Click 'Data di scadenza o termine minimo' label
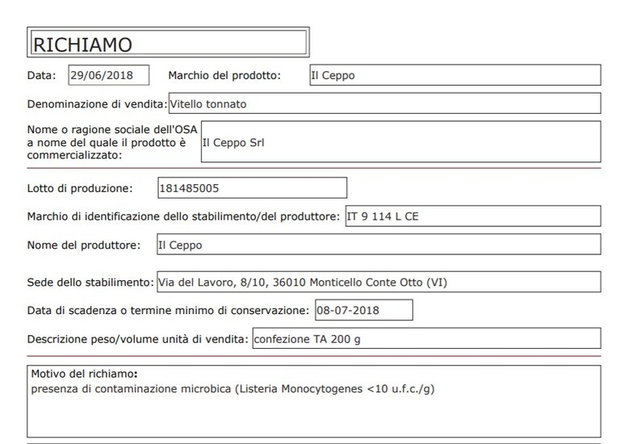This screenshot has height=444, width=619. (x=168, y=311)
